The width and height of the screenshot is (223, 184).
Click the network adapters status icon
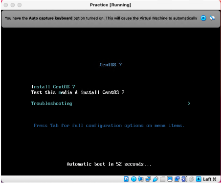(148, 179)
